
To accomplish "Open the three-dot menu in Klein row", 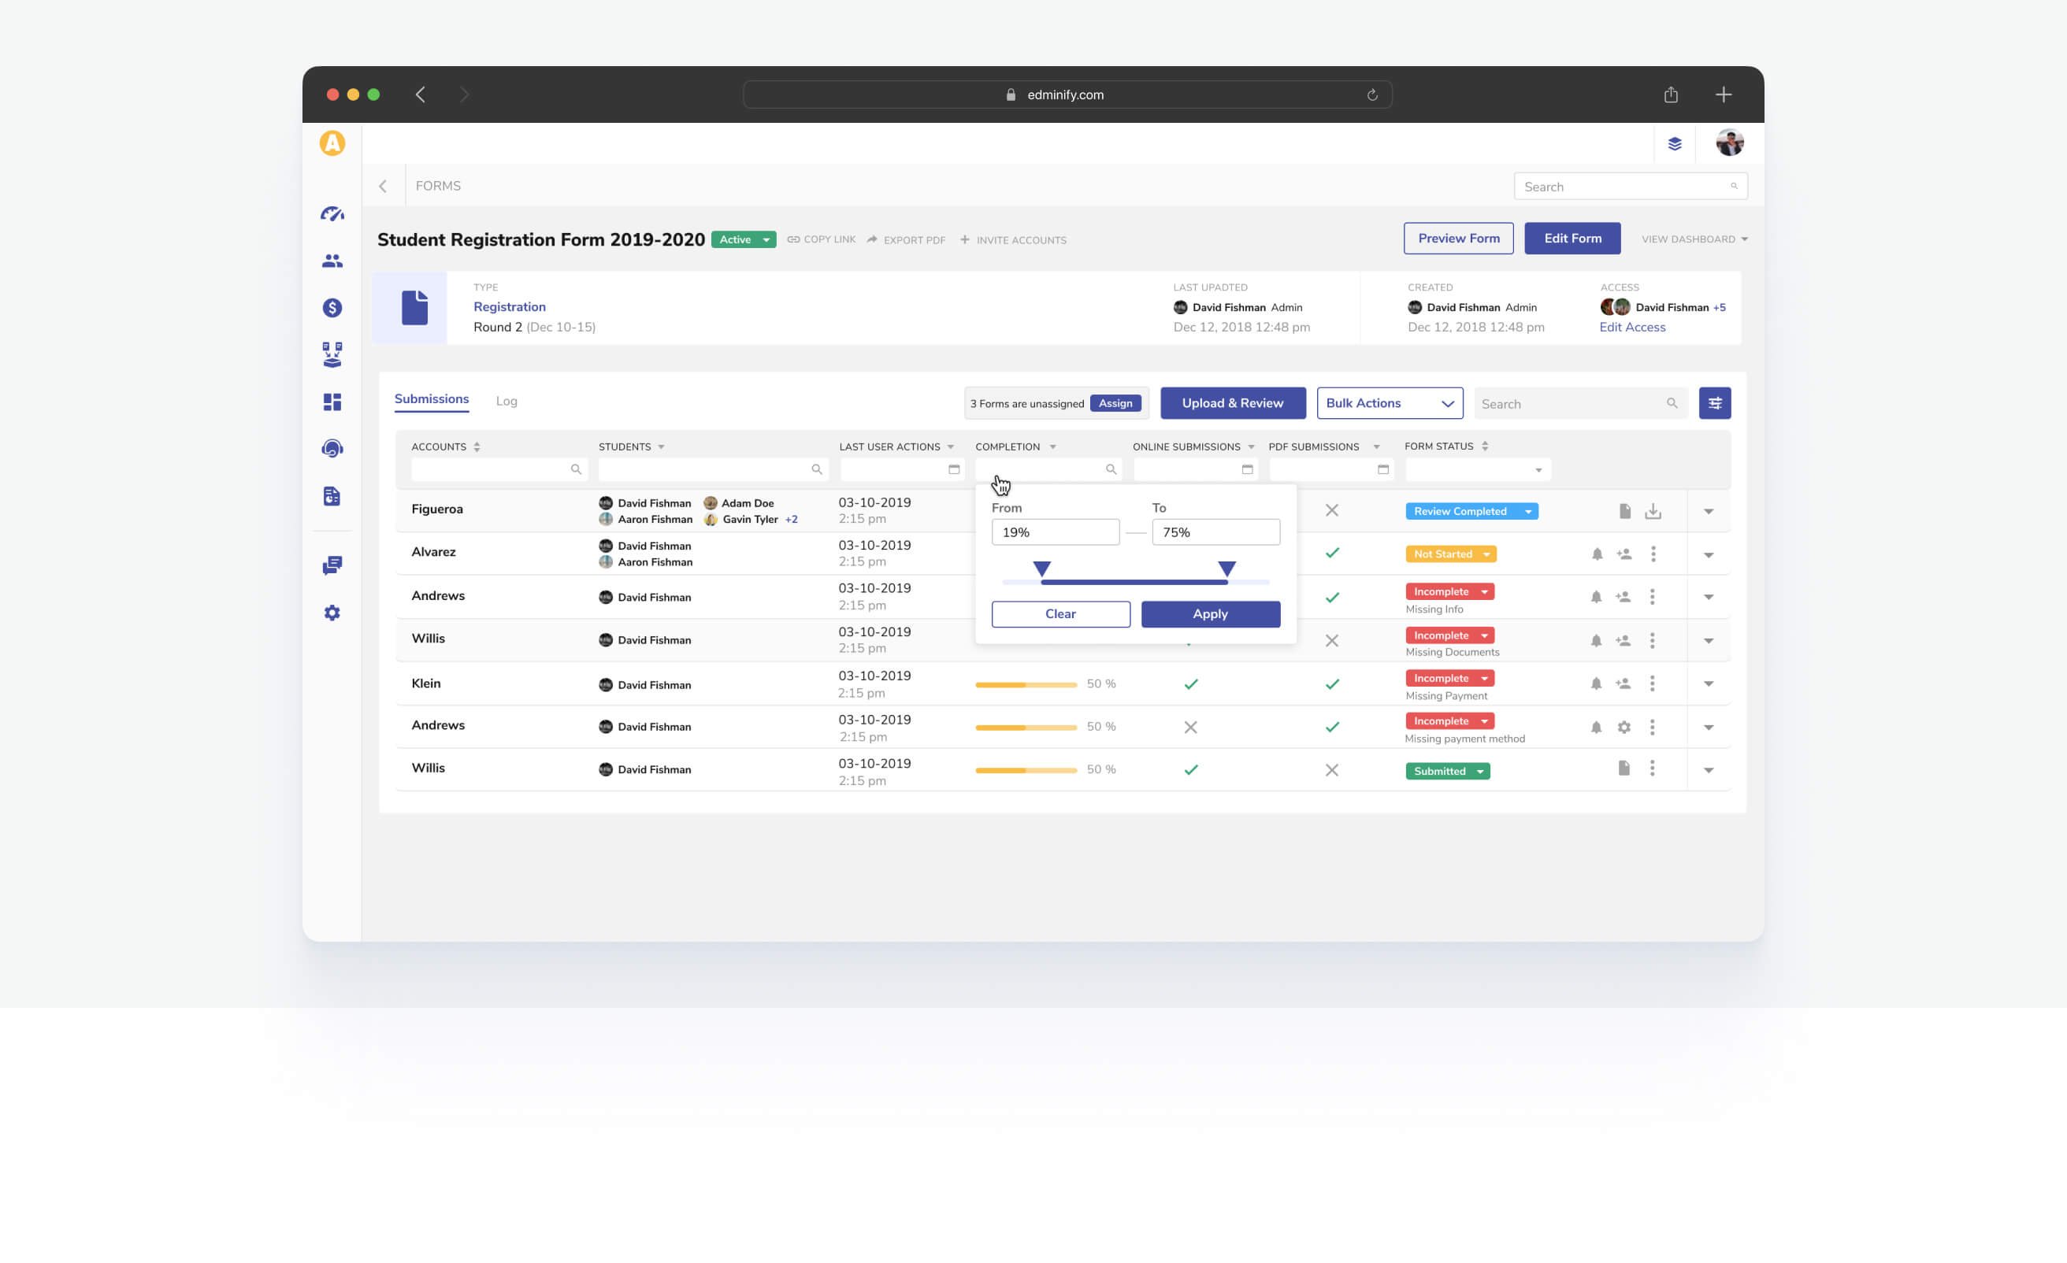I will tap(1652, 683).
